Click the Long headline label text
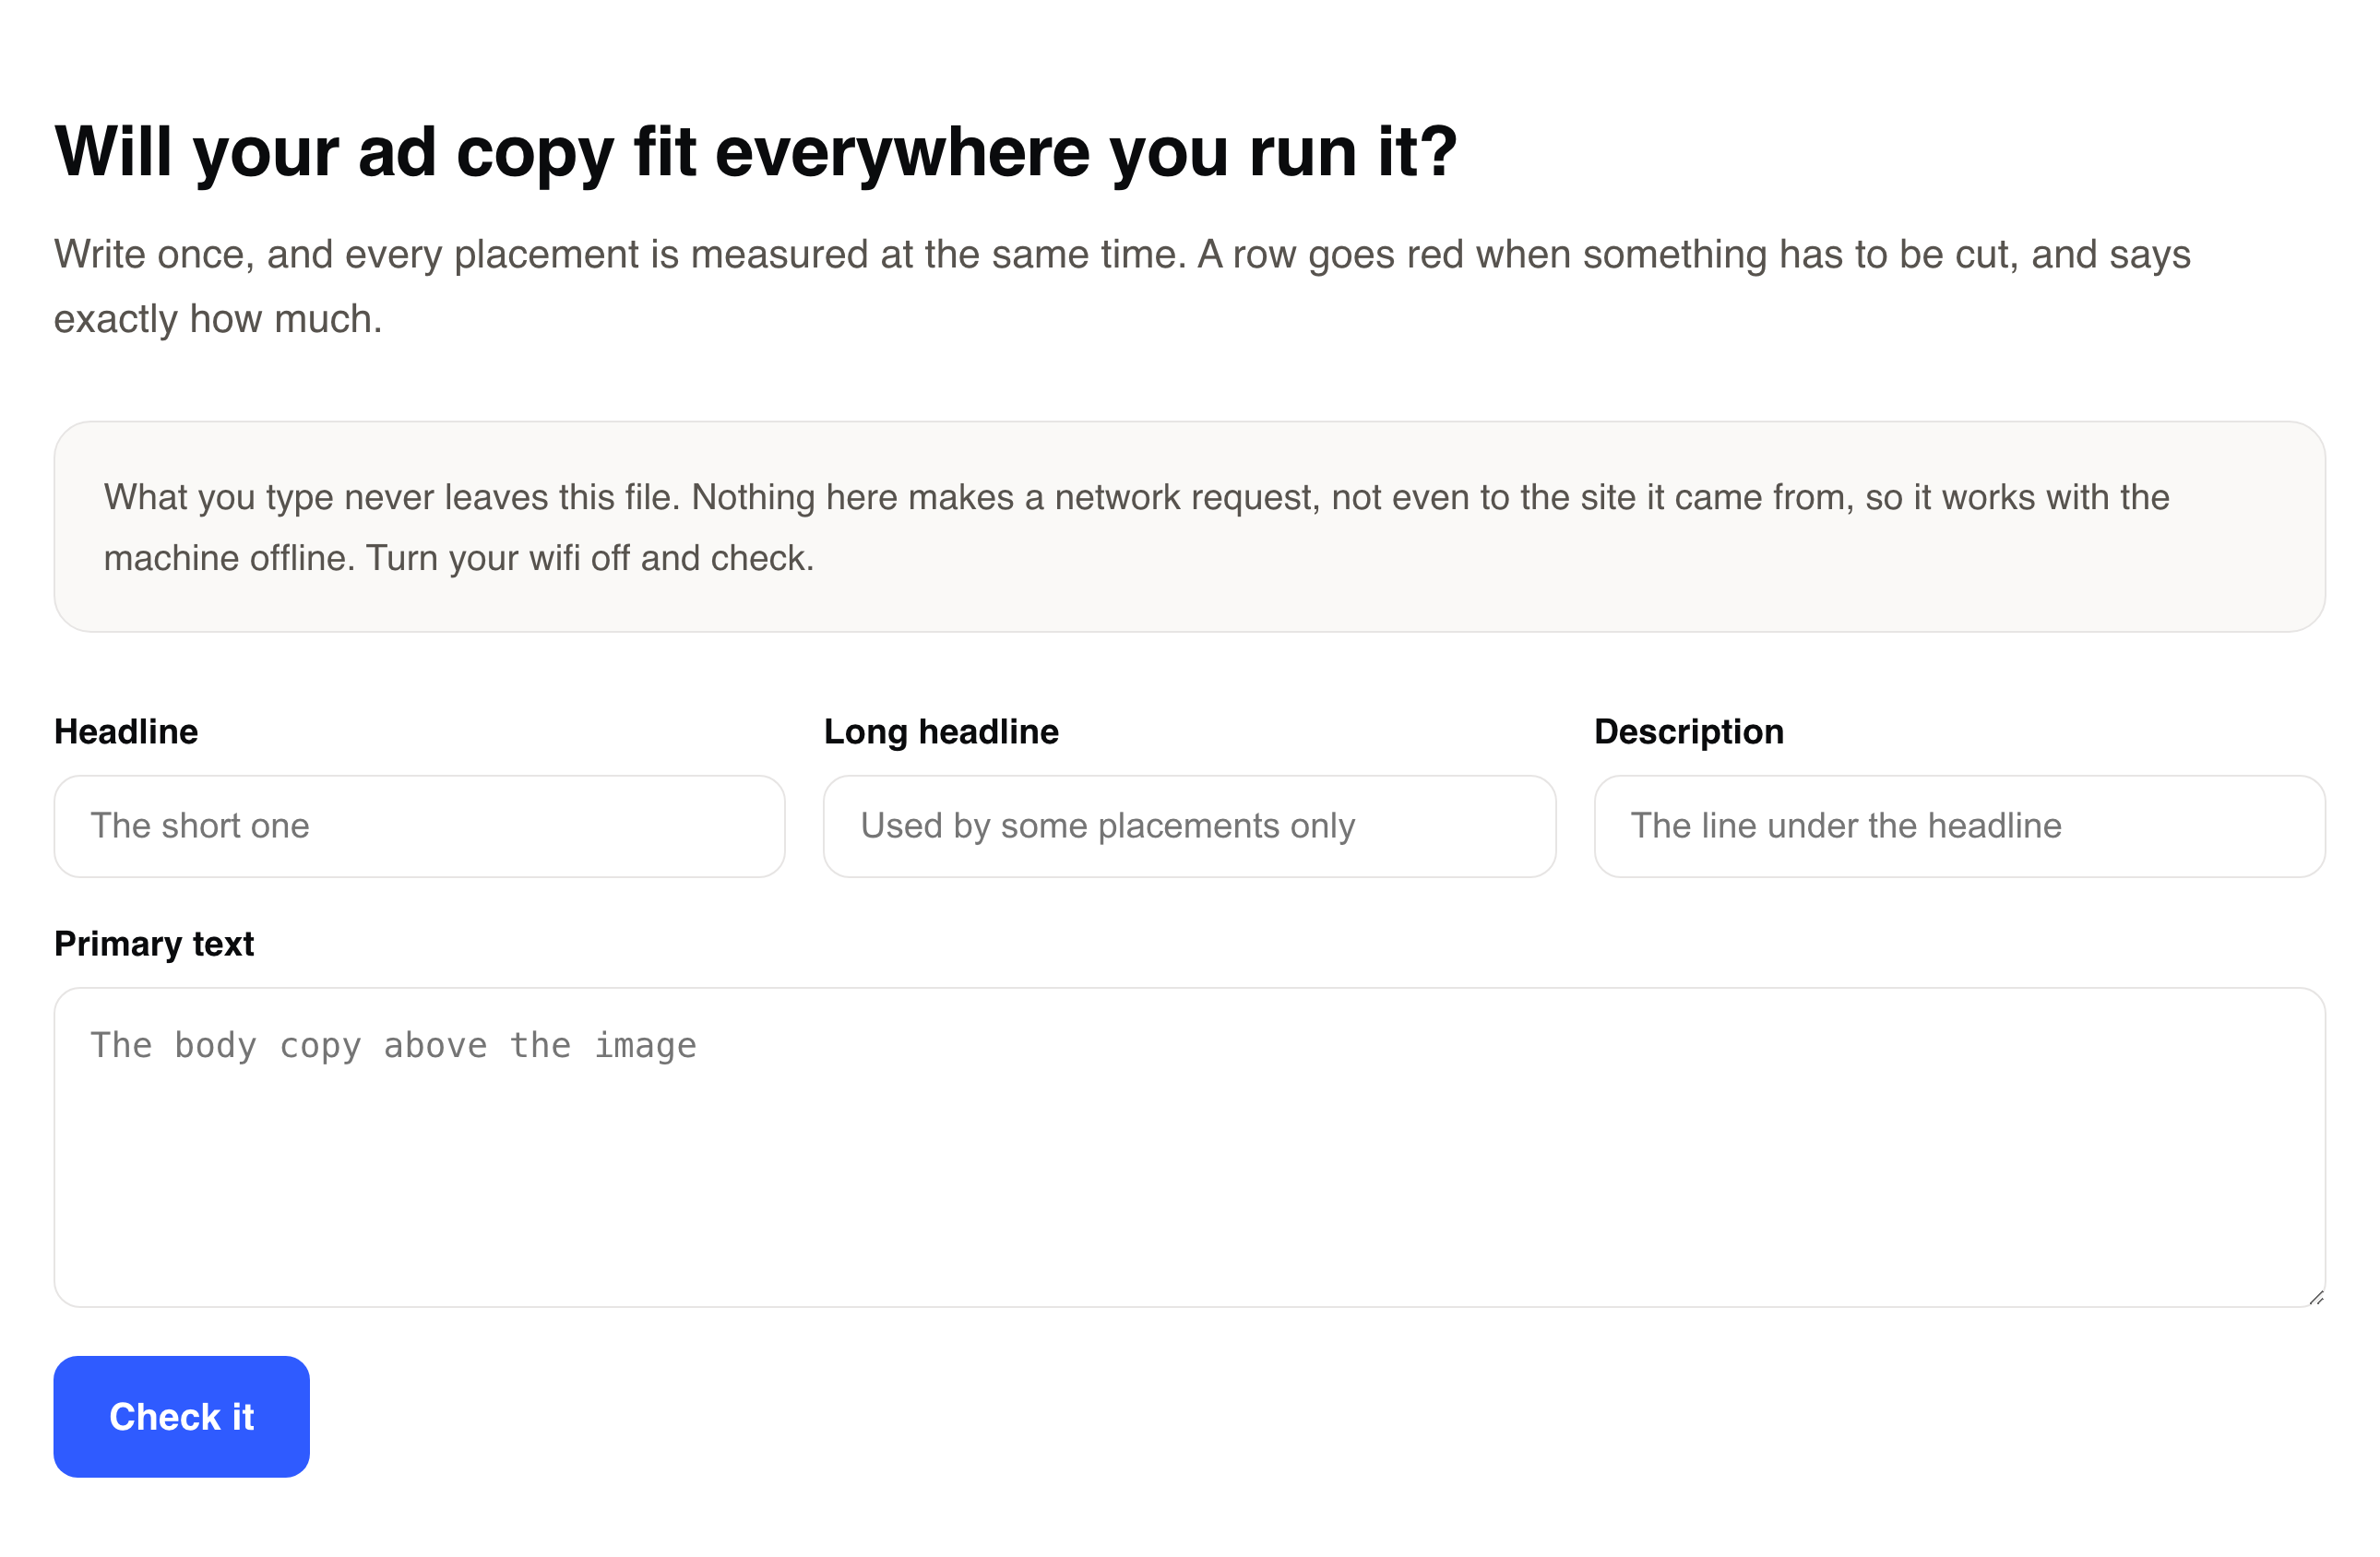 click(941, 732)
